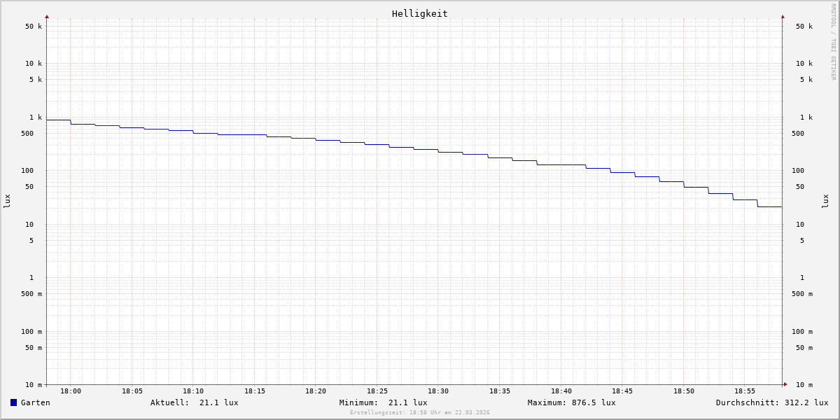Viewport: 840px width, 420px height.
Task: Click the red arrow at time axis end
Action: click(x=785, y=384)
